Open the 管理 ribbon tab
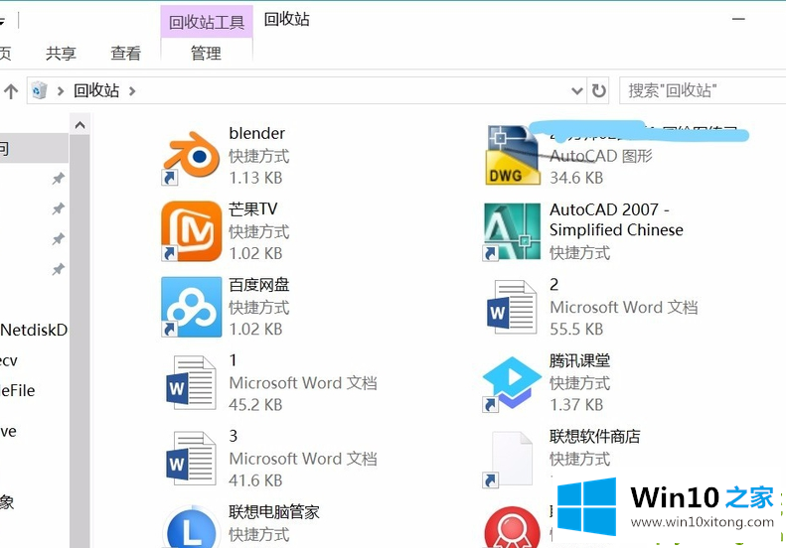Viewport: 786px width, 548px height. point(206,53)
